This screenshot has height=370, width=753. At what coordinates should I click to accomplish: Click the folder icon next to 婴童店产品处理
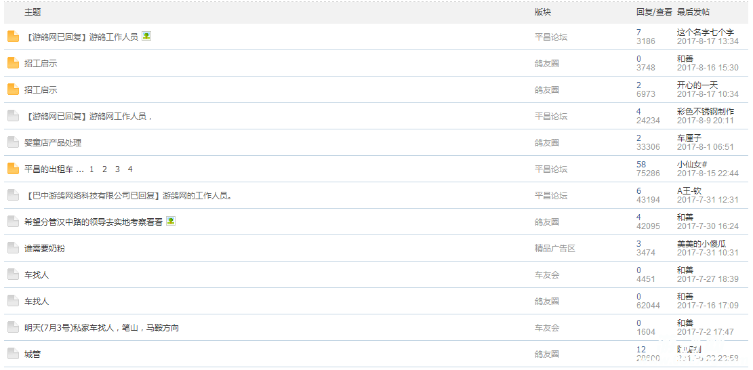coord(13,142)
